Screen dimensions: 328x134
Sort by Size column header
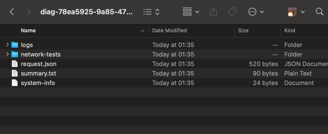point(243,30)
